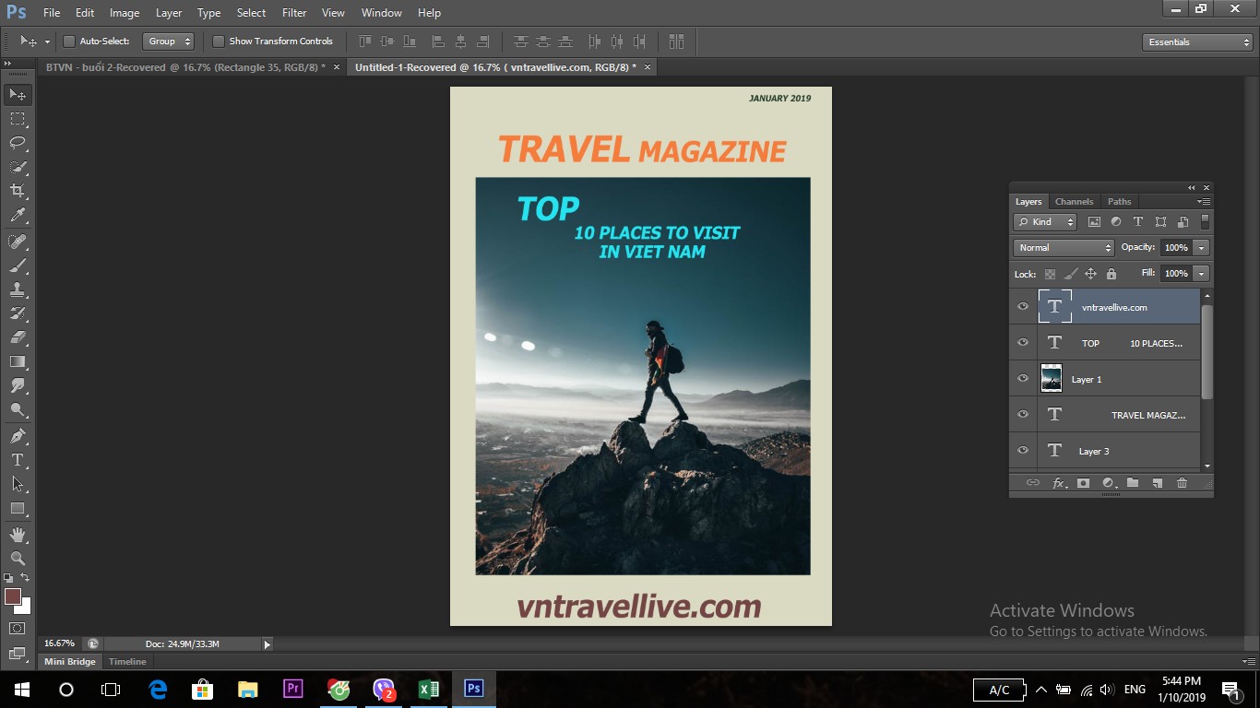The image size is (1260, 708).
Task: Open Excel from the Windows taskbar
Action: tap(429, 689)
